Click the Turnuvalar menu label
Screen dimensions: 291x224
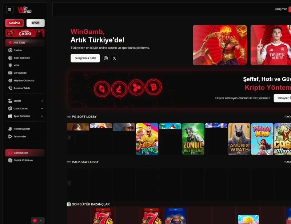tap(20, 137)
